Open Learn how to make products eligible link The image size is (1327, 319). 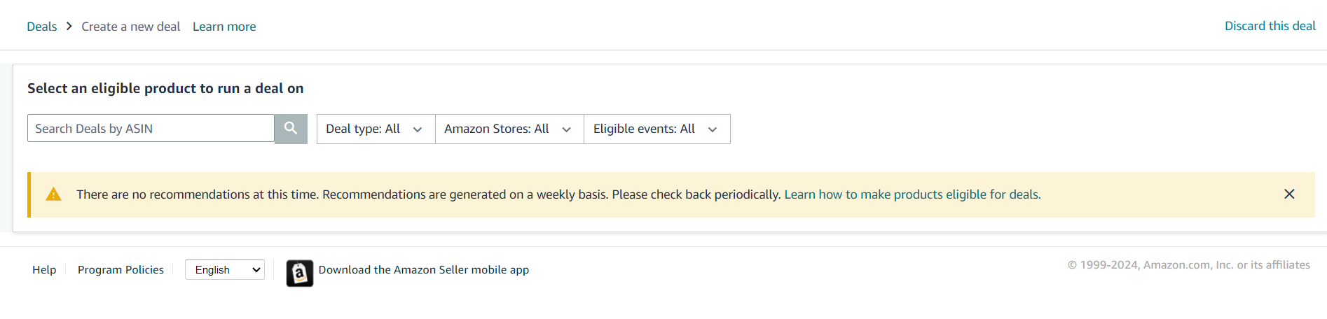[912, 194]
